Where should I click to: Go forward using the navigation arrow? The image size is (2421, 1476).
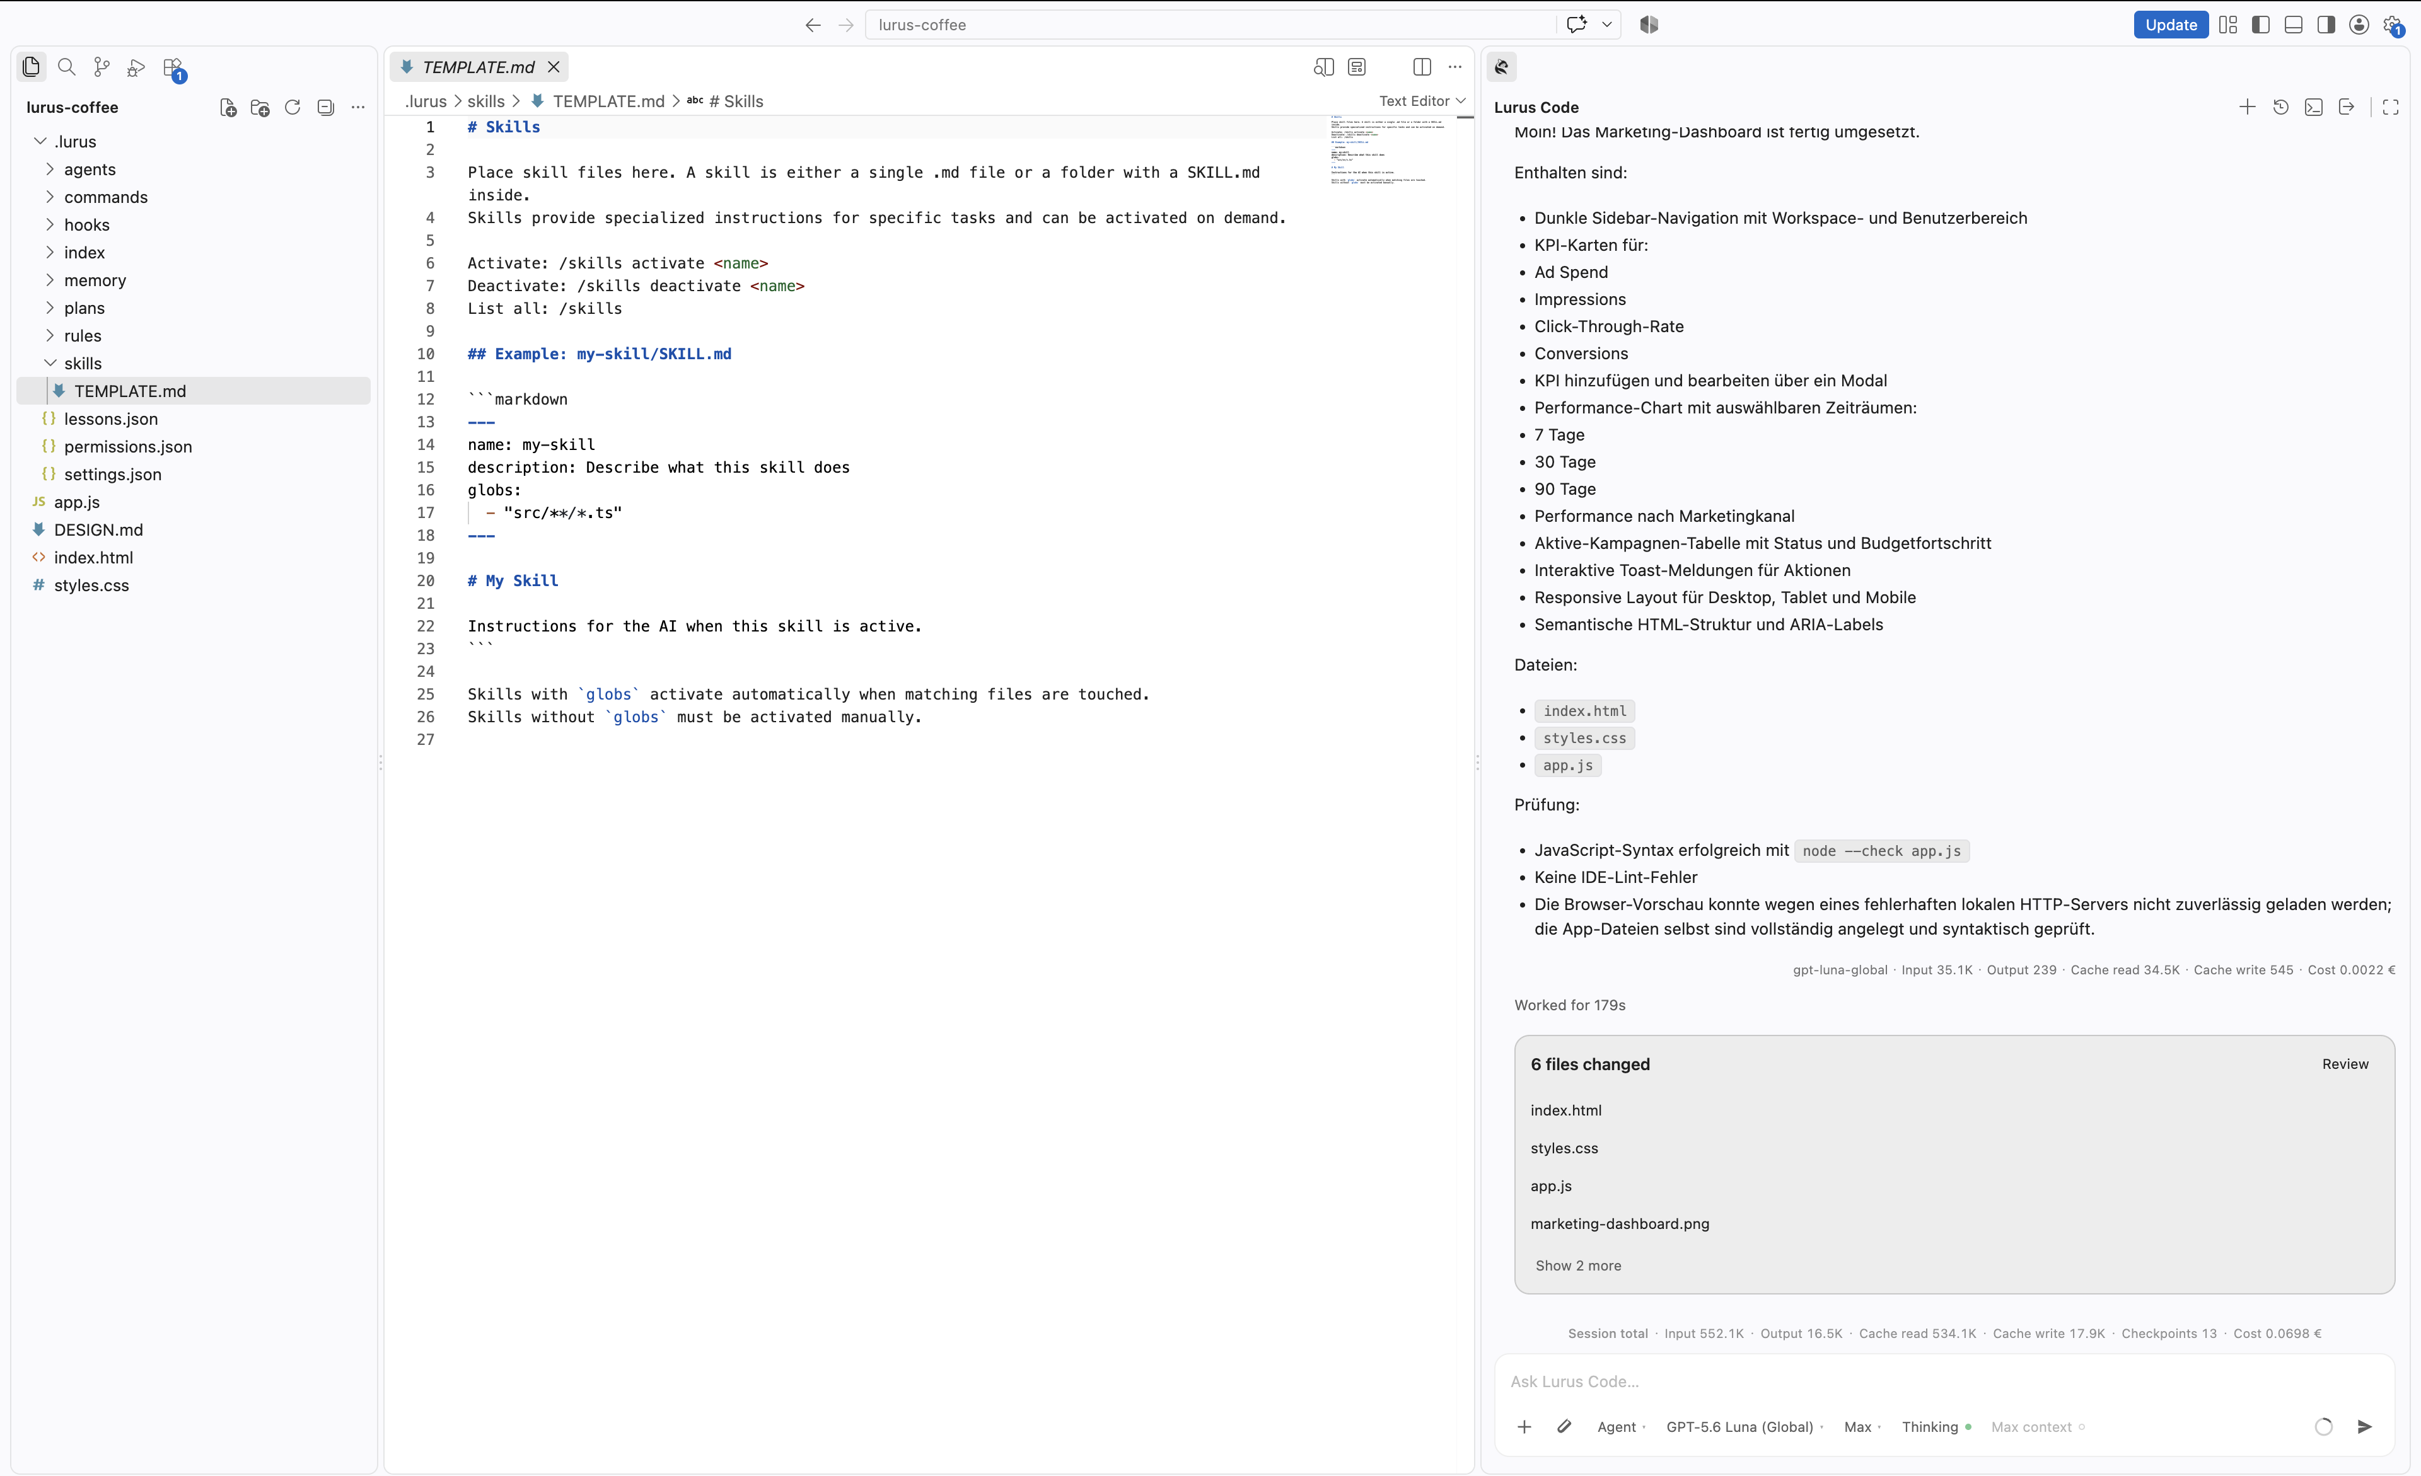pyautogui.click(x=846, y=25)
